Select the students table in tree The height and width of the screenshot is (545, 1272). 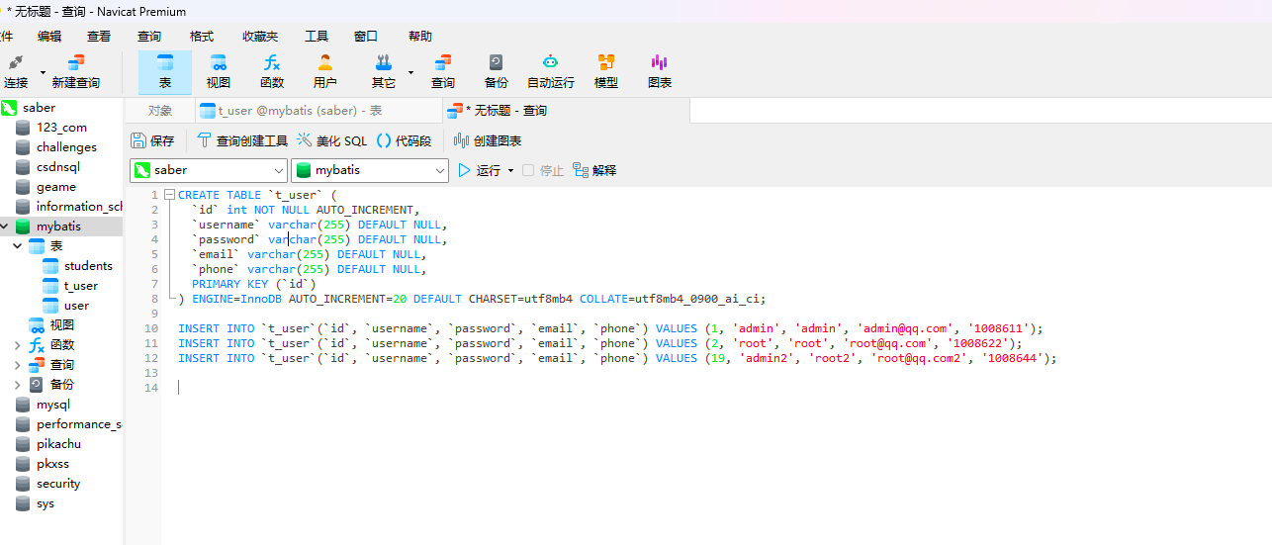tap(88, 266)
